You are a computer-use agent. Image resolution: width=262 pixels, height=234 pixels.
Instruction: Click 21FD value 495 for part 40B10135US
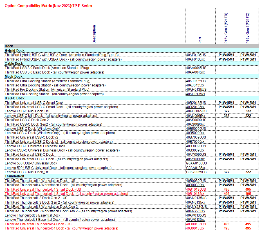click(227, 190)
